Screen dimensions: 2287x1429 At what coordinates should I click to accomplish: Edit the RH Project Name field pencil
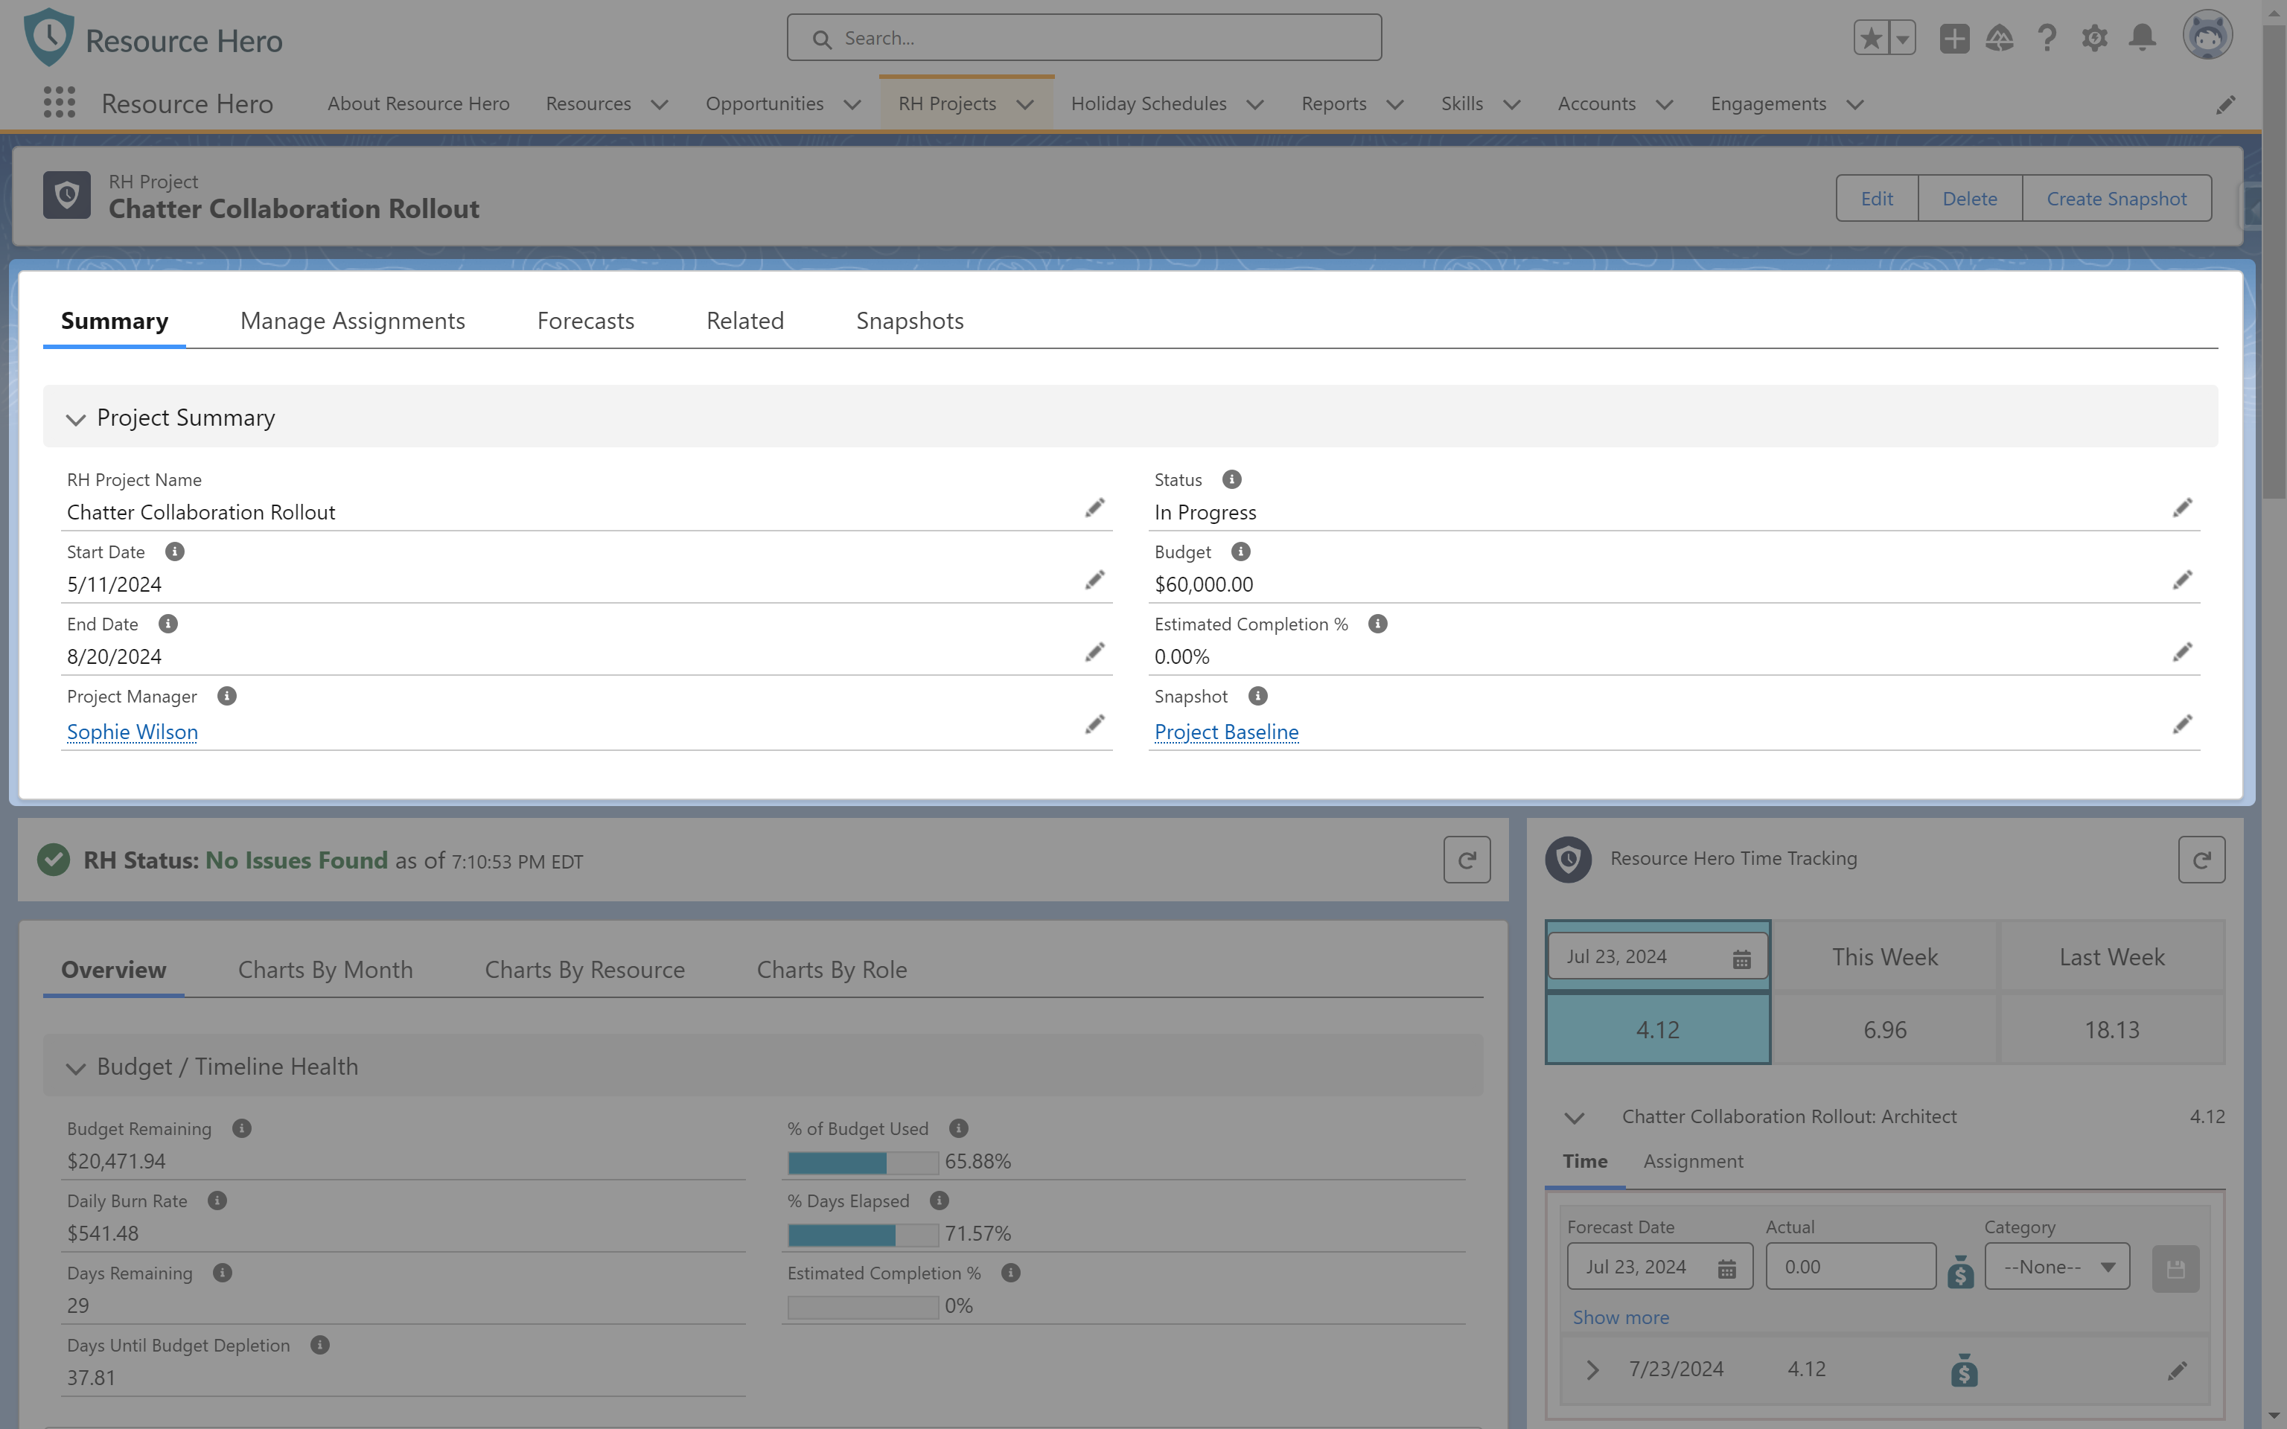(x=1094, y=508)
